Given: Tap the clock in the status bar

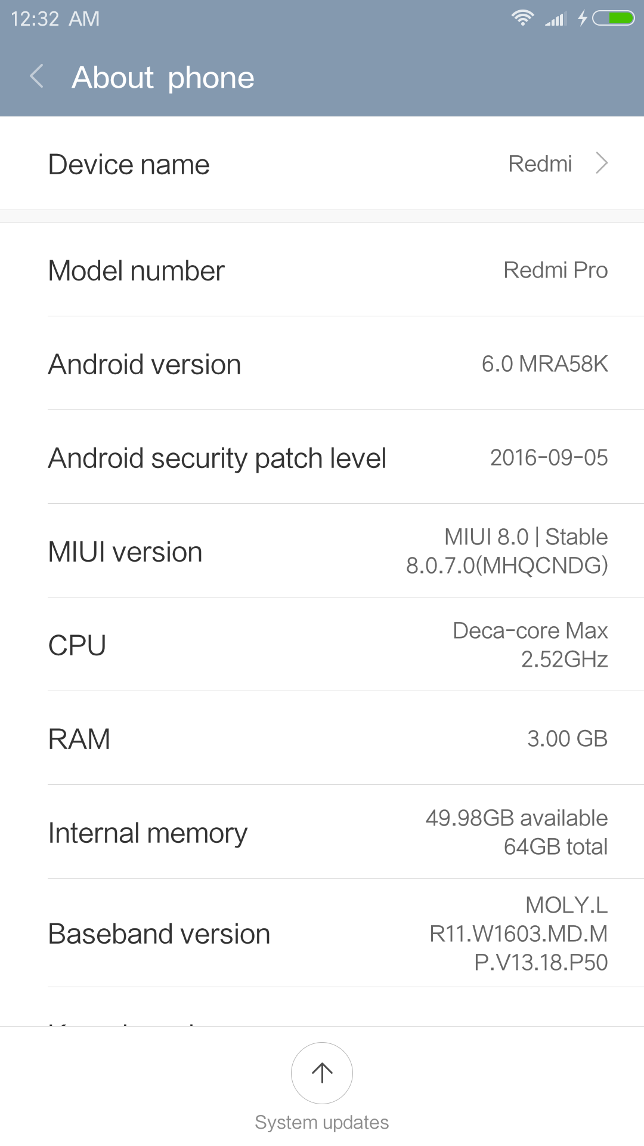Looking at the screenshot, I should (x=55, y=19).
